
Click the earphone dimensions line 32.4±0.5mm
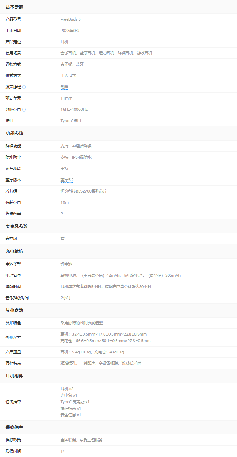(104, 334)
